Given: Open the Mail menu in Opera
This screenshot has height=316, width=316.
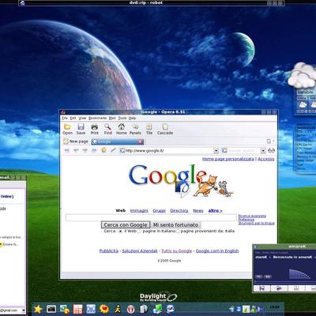Looking at the screenshot, I should pyautogui.click(x=112, y=118).
